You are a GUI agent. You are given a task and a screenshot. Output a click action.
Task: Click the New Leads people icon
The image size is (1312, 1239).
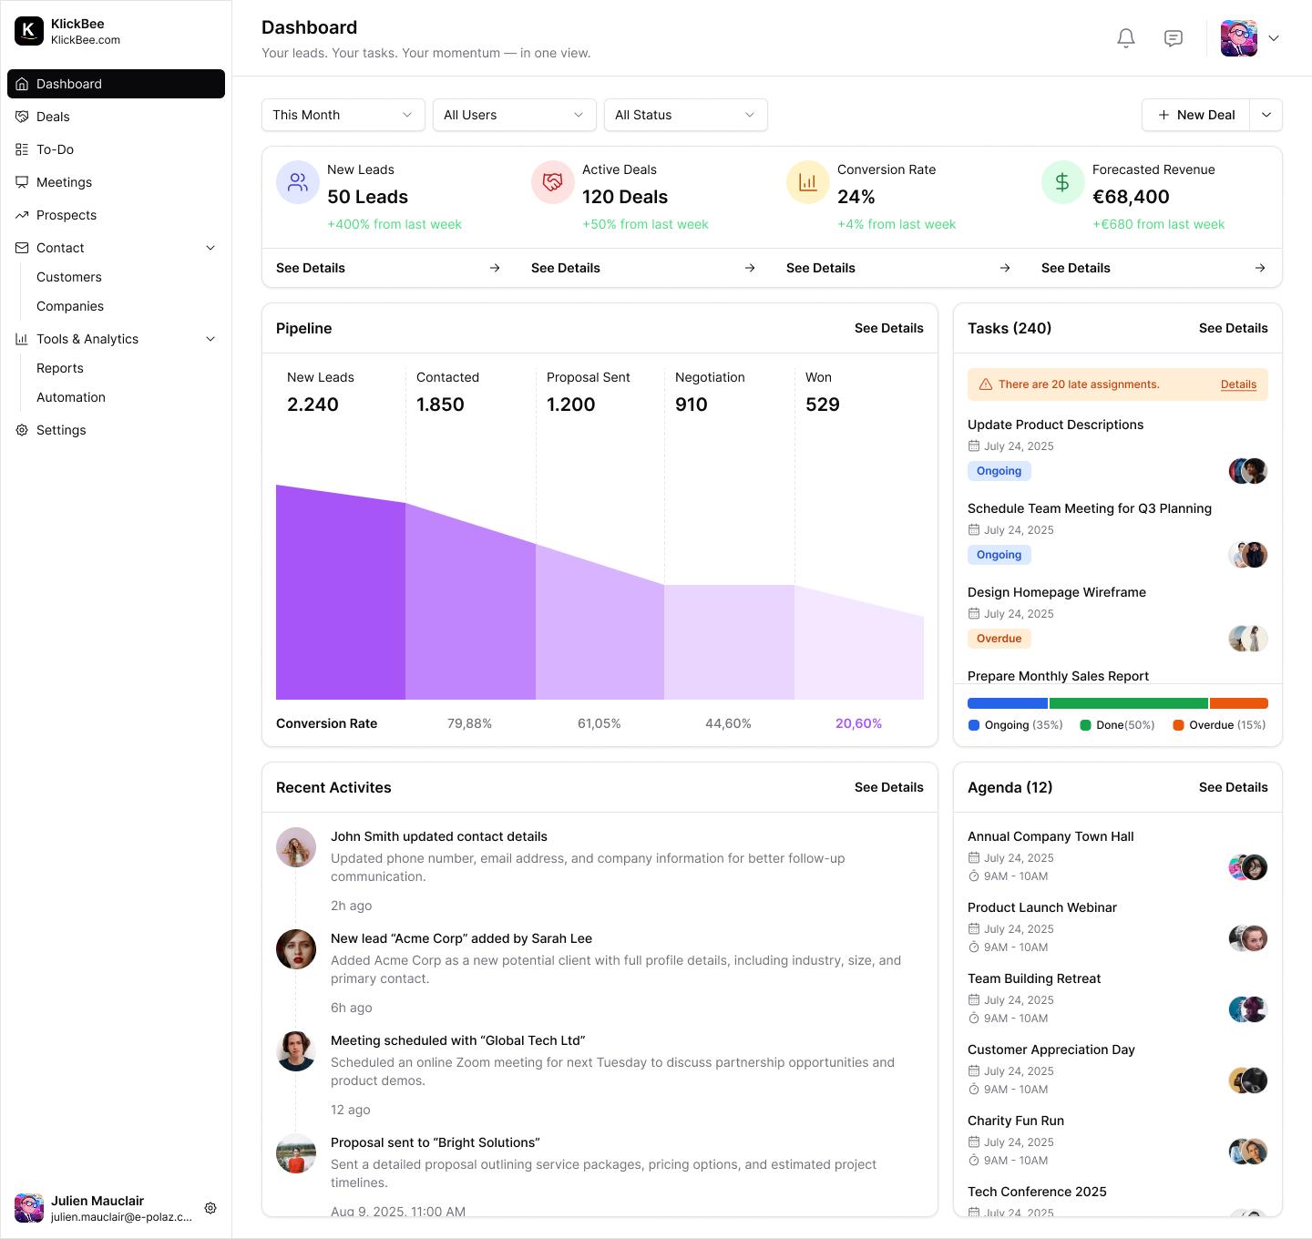click(298, 182)
